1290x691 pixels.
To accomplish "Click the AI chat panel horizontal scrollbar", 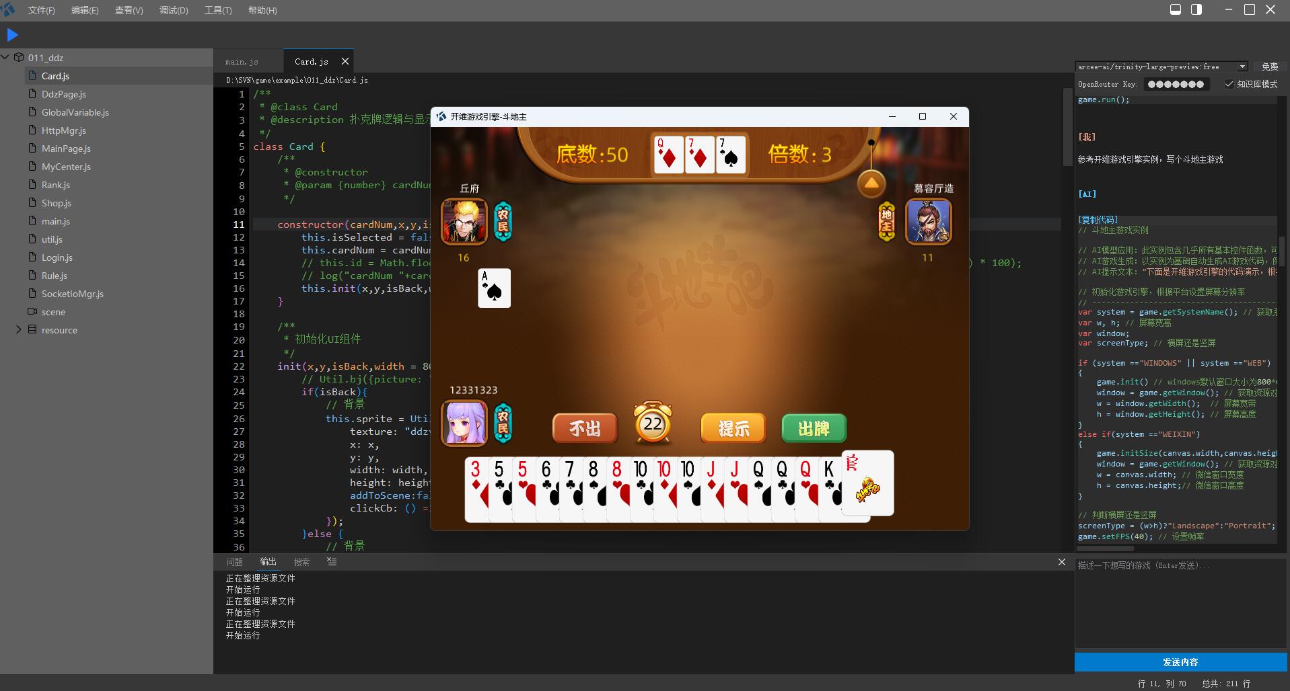I will tap(1104, 548).
